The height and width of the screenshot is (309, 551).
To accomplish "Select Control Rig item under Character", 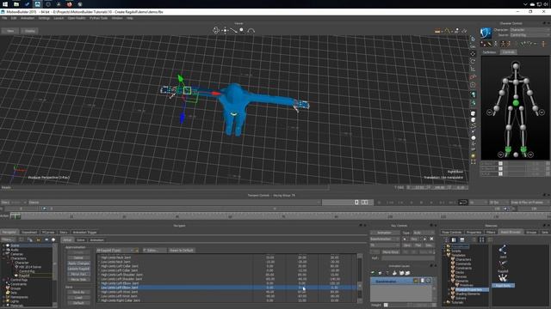I will tap(27, 271).
